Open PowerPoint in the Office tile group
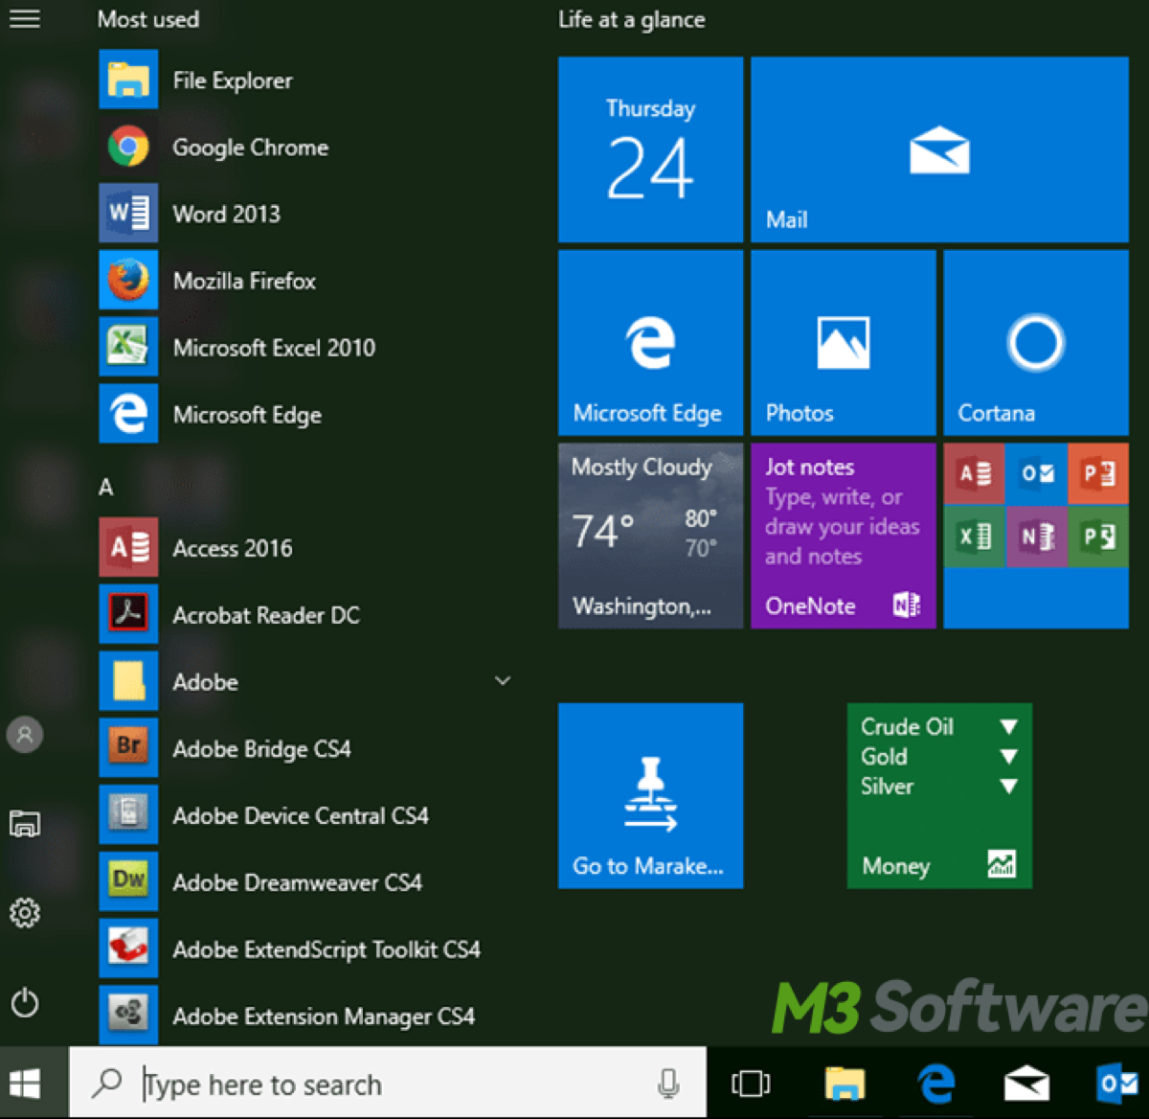The width and height of the screenshot is (1149, 1119). pos(1098,473)
